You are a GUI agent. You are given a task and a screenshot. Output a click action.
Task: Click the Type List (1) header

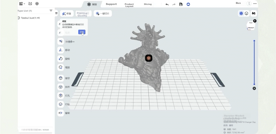(x=25, y=11)
